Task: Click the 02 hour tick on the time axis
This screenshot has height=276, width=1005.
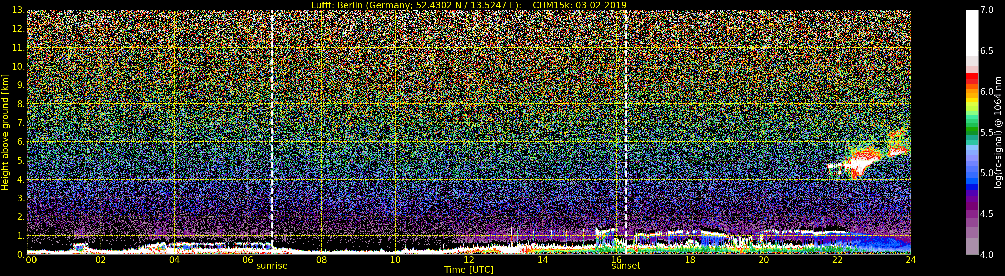Action: click(x=101, y=260)
